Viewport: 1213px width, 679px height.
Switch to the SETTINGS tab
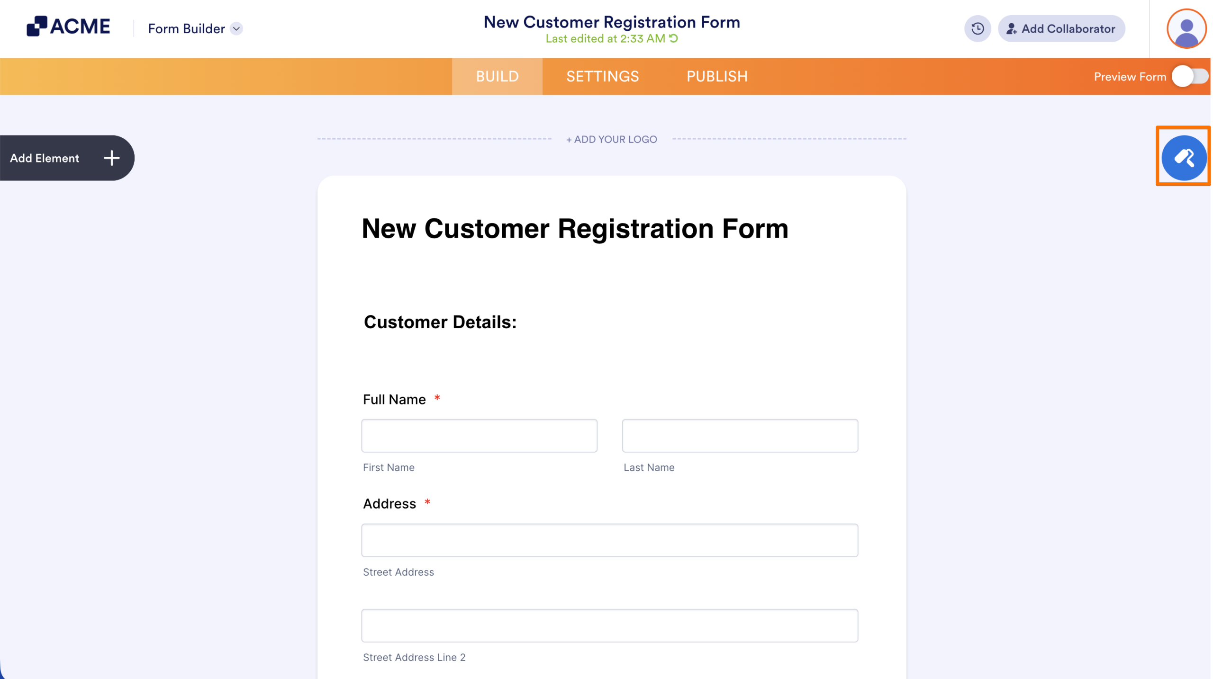click(x=602, y=76)
